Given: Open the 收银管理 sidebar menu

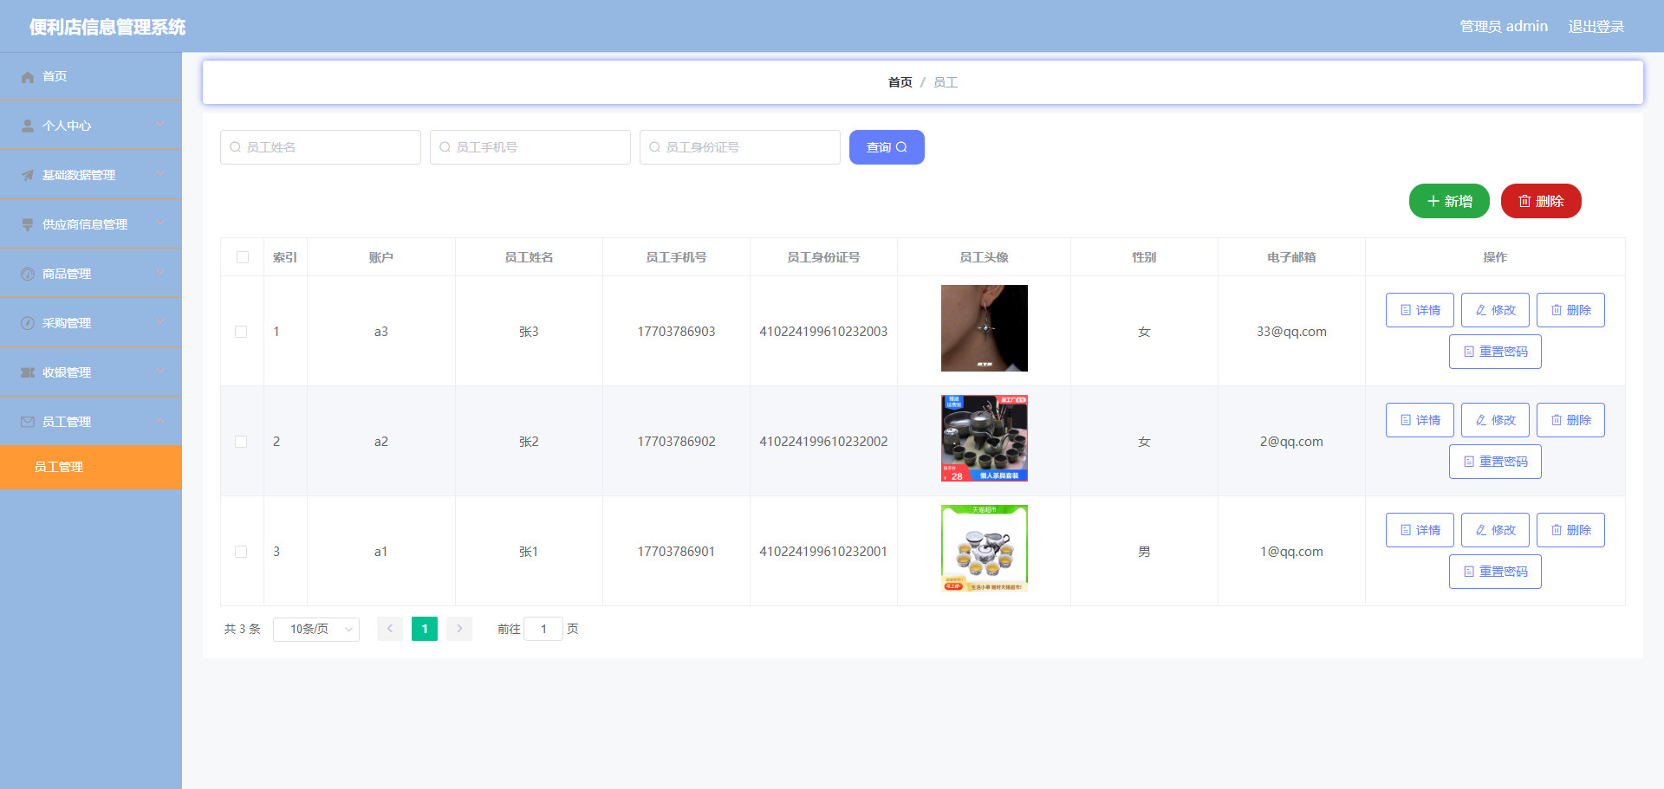Looking at the screenshot, I should 91,372.
